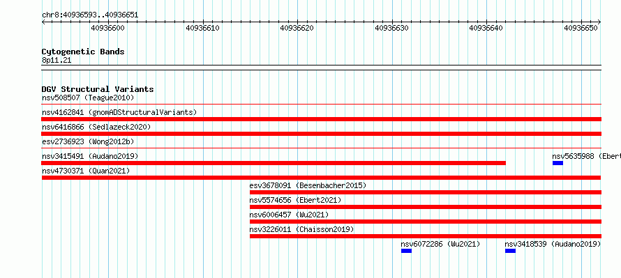Screen dimensions: 621x278
Task: Click the thin red line under nsv508507
Action: [x=322, y=104]
